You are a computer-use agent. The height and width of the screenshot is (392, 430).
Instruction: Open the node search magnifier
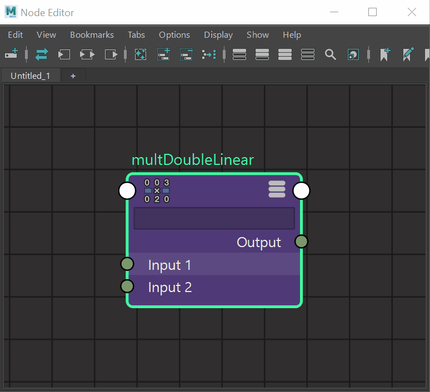tap(331, 54)
